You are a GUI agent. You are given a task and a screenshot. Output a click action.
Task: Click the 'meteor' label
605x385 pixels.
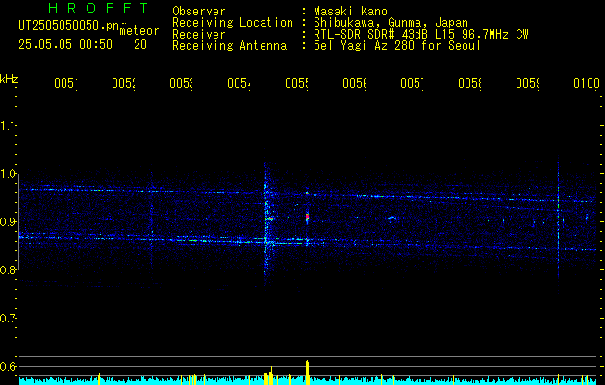click(139, 31)
